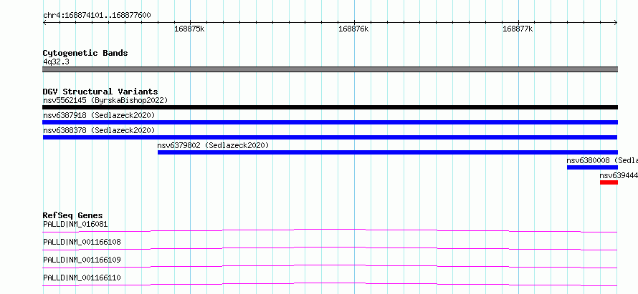Click the chr4:168874101..168877600 coordinates label
This screenshot has height=294, width=638.
(97, 16)
